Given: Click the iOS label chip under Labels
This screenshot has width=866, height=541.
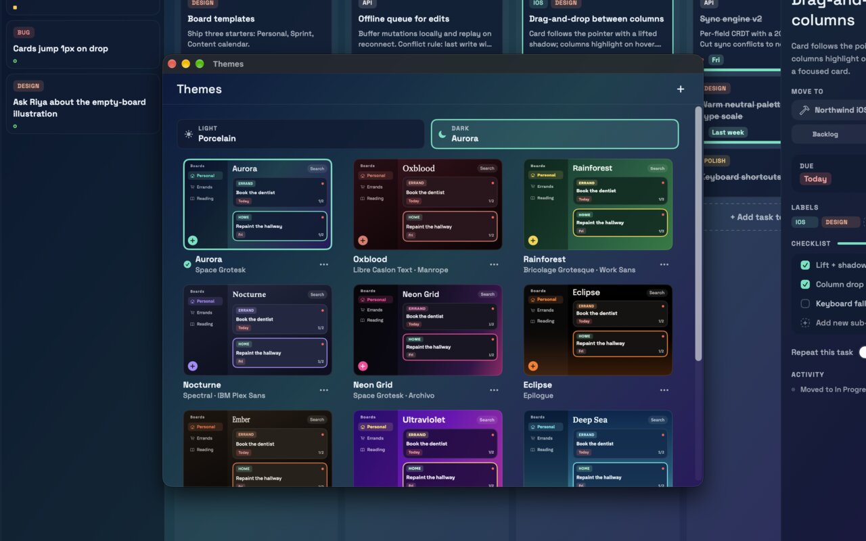Looking at the screenshot, I should point(804,222).
